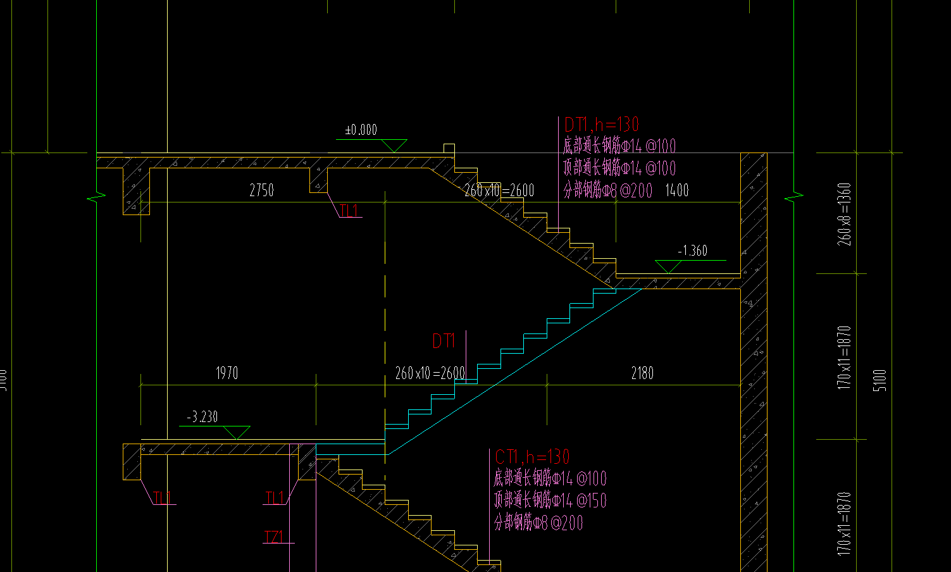Screen dimensions: 951x572
Task: Select the standalone red DT1 label
Action: pos(444,342)
